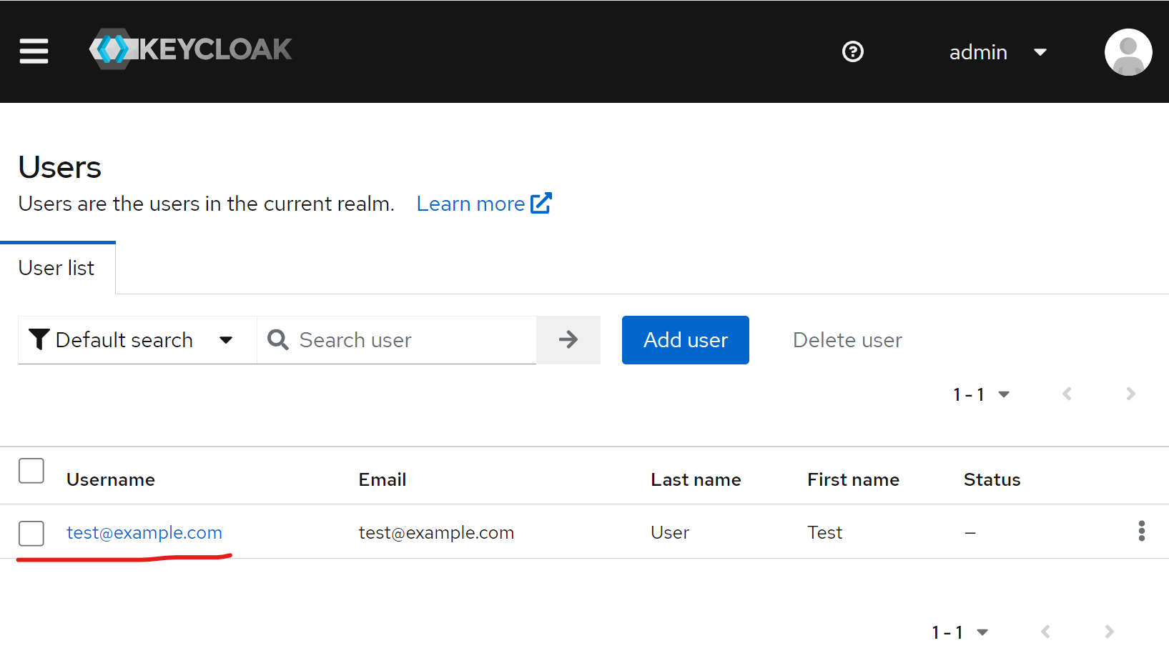
Task: Open the Default search dropdown
Action: point(136,339)
